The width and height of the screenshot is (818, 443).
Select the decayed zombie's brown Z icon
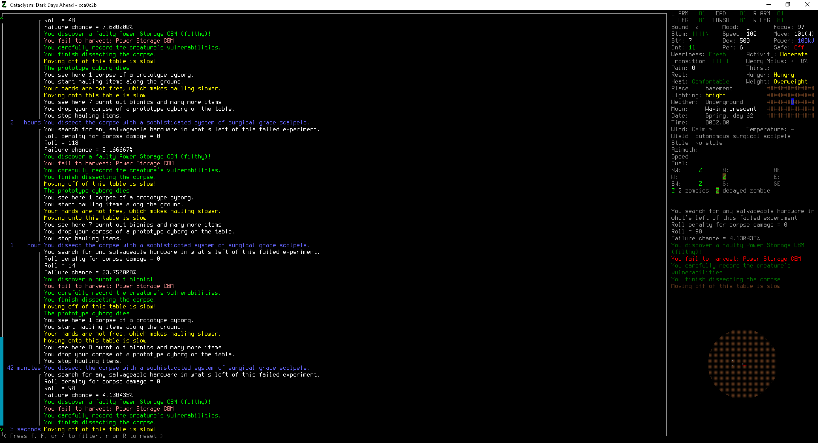(717, 190)
